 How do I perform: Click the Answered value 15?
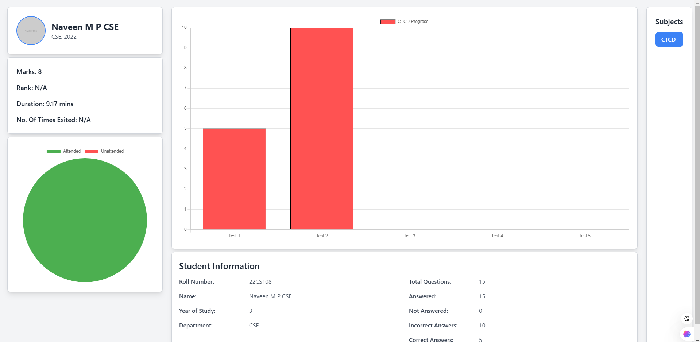pyautogui.click(x=482, y=296)
